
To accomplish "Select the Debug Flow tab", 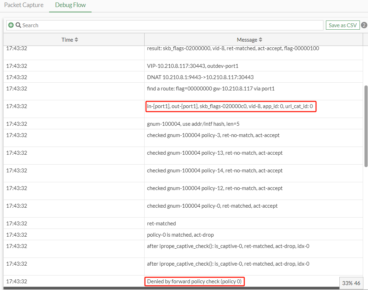I will [70, 5].
